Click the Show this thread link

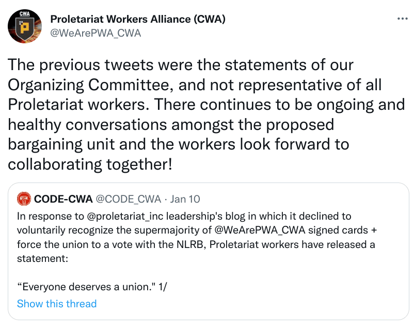click(x=57, y=304)
